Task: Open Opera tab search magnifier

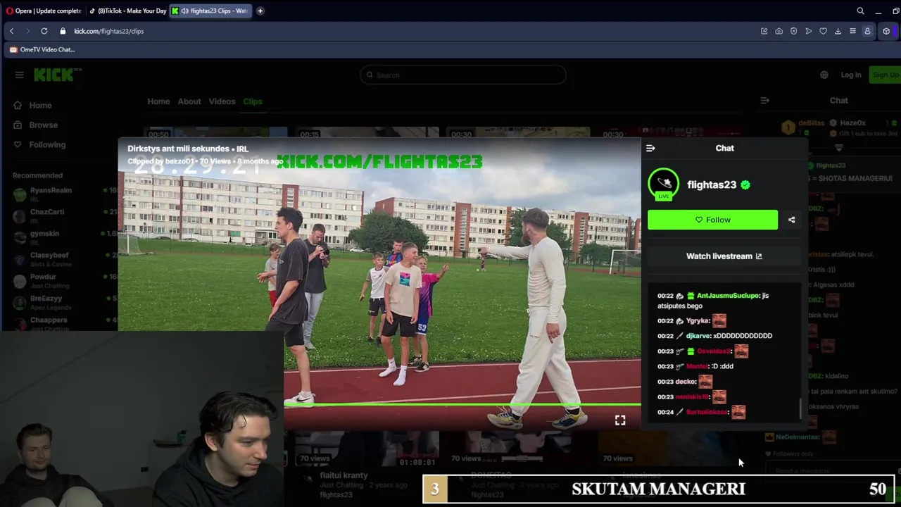Action: (x=860, y=11)
